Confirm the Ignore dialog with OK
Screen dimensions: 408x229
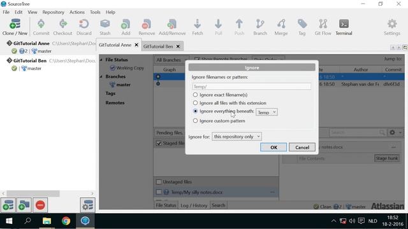click(273, 147)
